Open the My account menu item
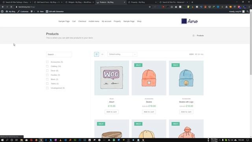This screenshot has height=142, width=252. tap(106, 21)
